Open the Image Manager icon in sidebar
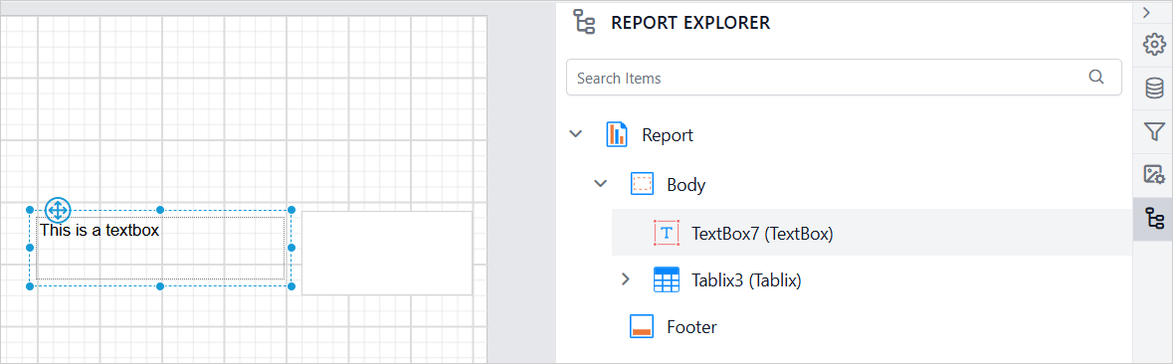1173x364 pixels. coord(1154,175)
